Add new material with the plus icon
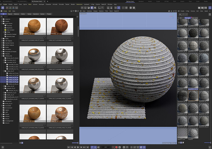212x149 pixels. tap(180, 14)
